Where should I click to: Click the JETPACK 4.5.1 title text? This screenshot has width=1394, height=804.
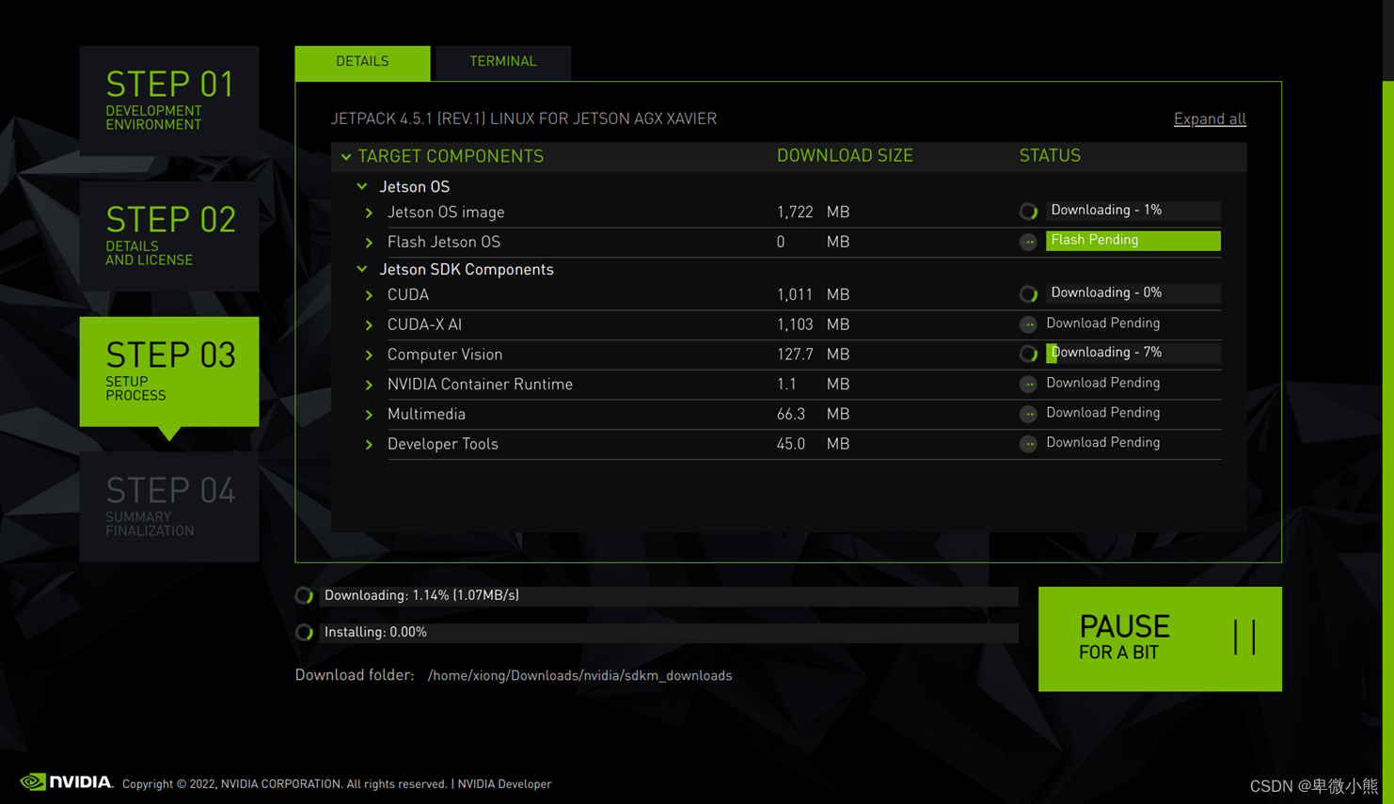pyautogui.click(x=524, y=119)
